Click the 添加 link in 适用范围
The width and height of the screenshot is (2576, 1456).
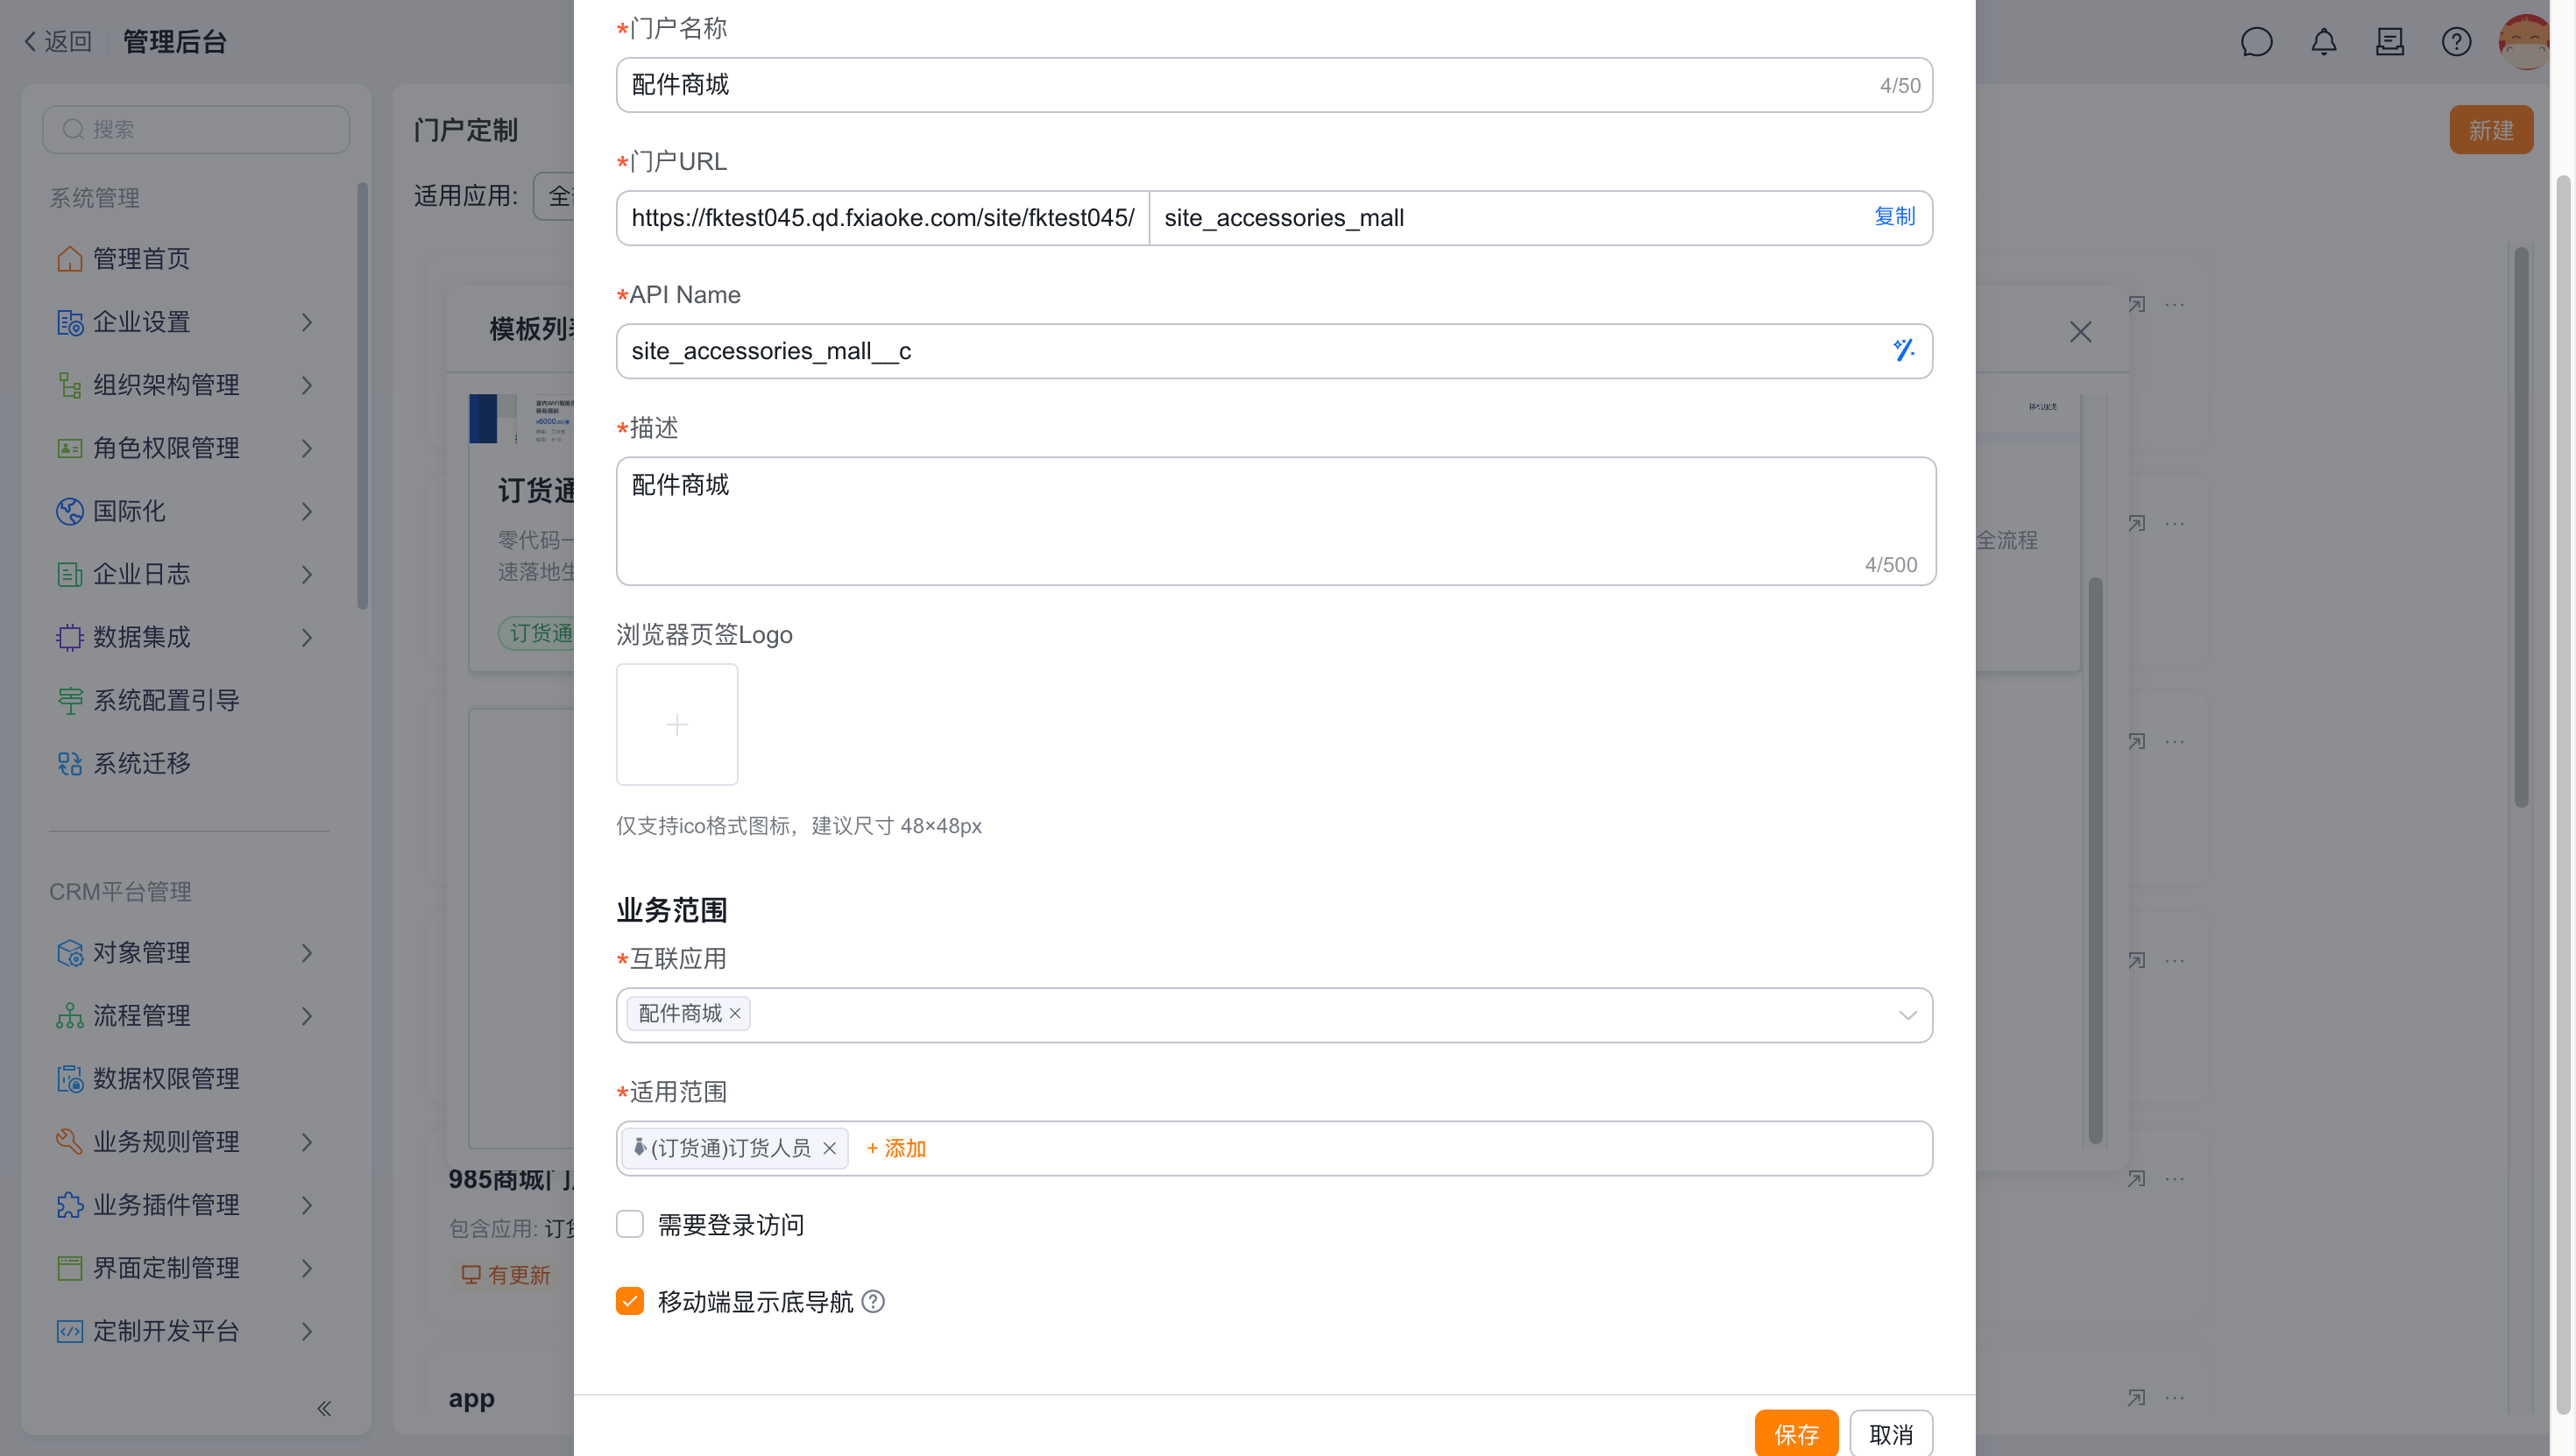coord(896,1148)
